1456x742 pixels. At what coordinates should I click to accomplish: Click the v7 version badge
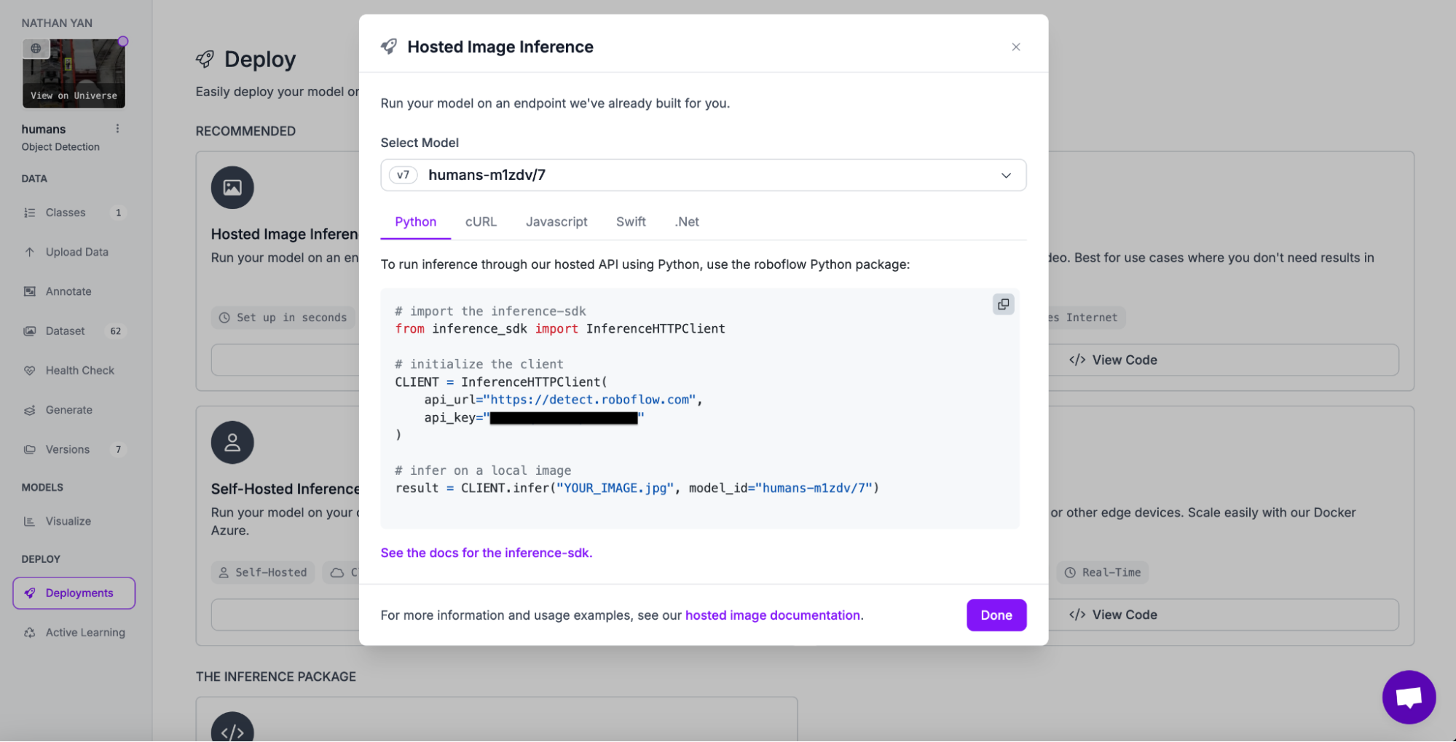pyautogui.click(x=403, y=175)
